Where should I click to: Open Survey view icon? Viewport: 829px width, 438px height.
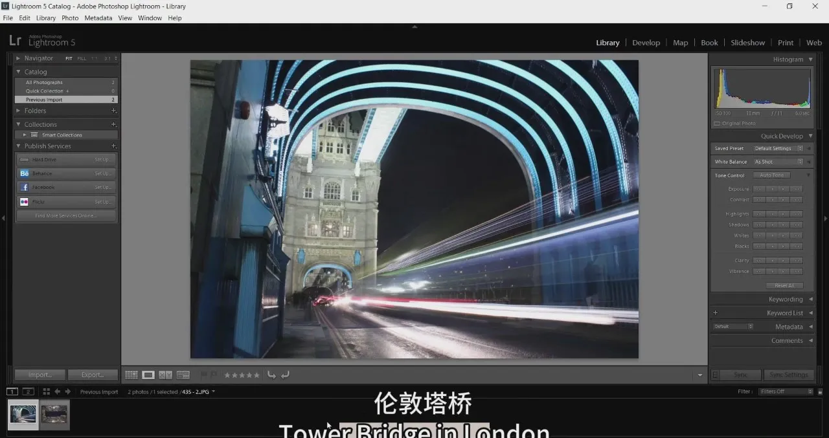coord(183,375)
